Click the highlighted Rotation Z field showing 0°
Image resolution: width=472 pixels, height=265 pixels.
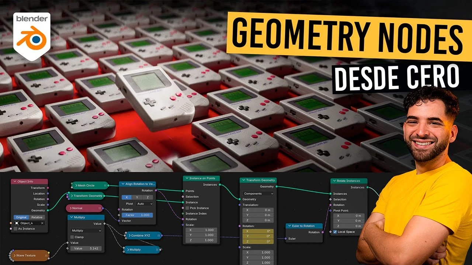click(258, 241)
